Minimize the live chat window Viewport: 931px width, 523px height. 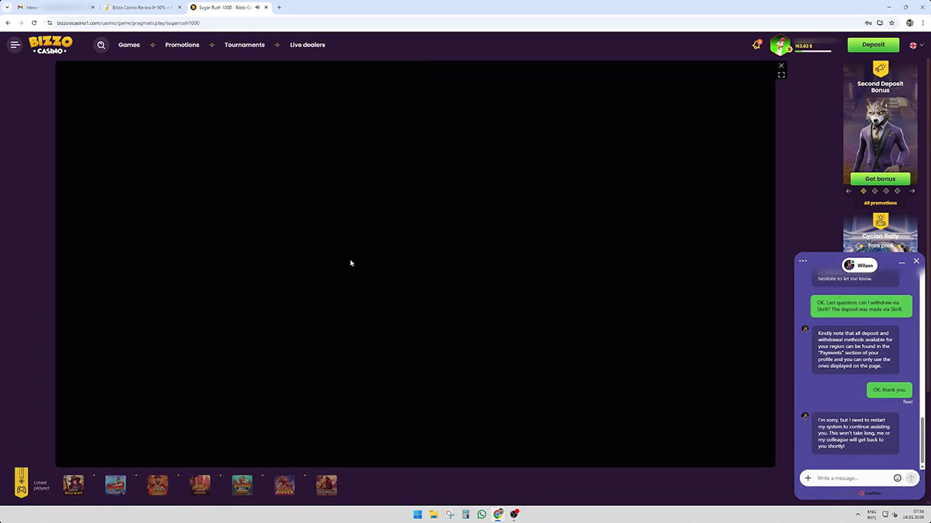(x=902, y=262)
